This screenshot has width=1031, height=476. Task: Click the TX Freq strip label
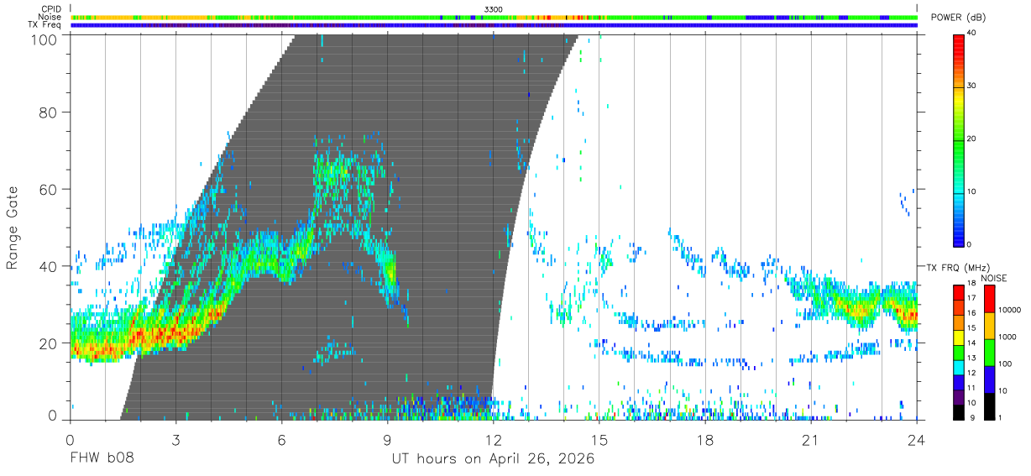point(45,24)
